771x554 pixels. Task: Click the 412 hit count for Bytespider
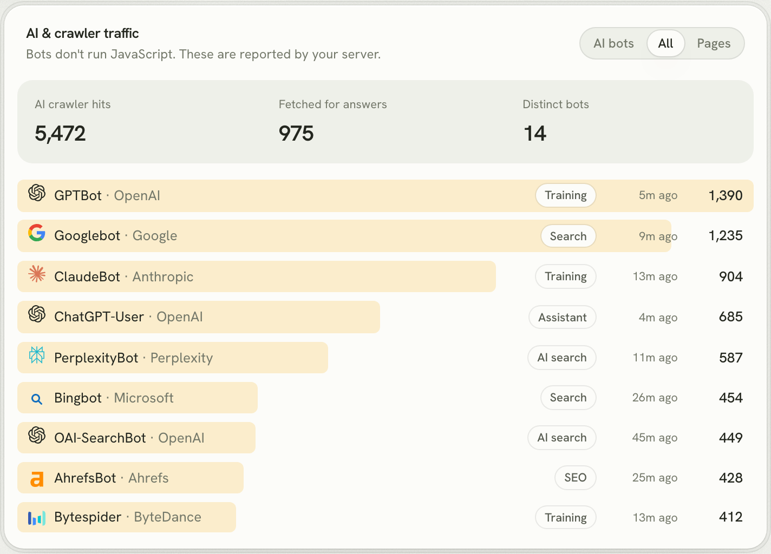pyautogui.click(x=731, y=517)
